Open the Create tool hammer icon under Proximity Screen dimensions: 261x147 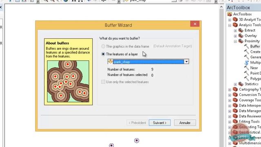point(246,52)
